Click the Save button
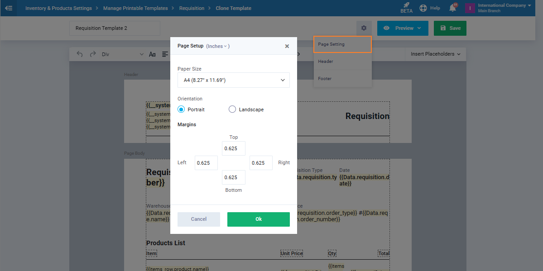 point(450,28)
